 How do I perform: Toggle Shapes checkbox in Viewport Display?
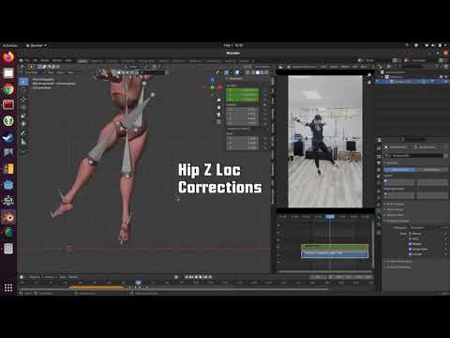point(411,244)
